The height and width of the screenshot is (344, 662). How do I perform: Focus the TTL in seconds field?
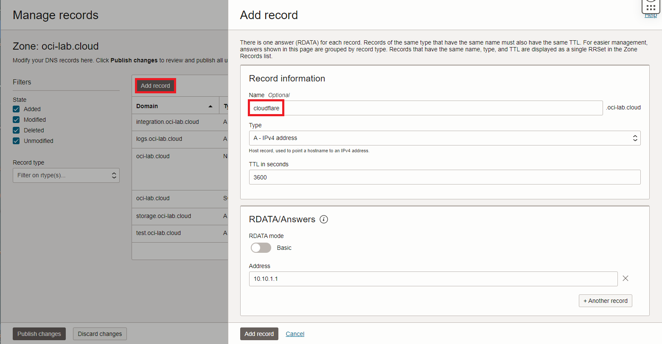444,177
